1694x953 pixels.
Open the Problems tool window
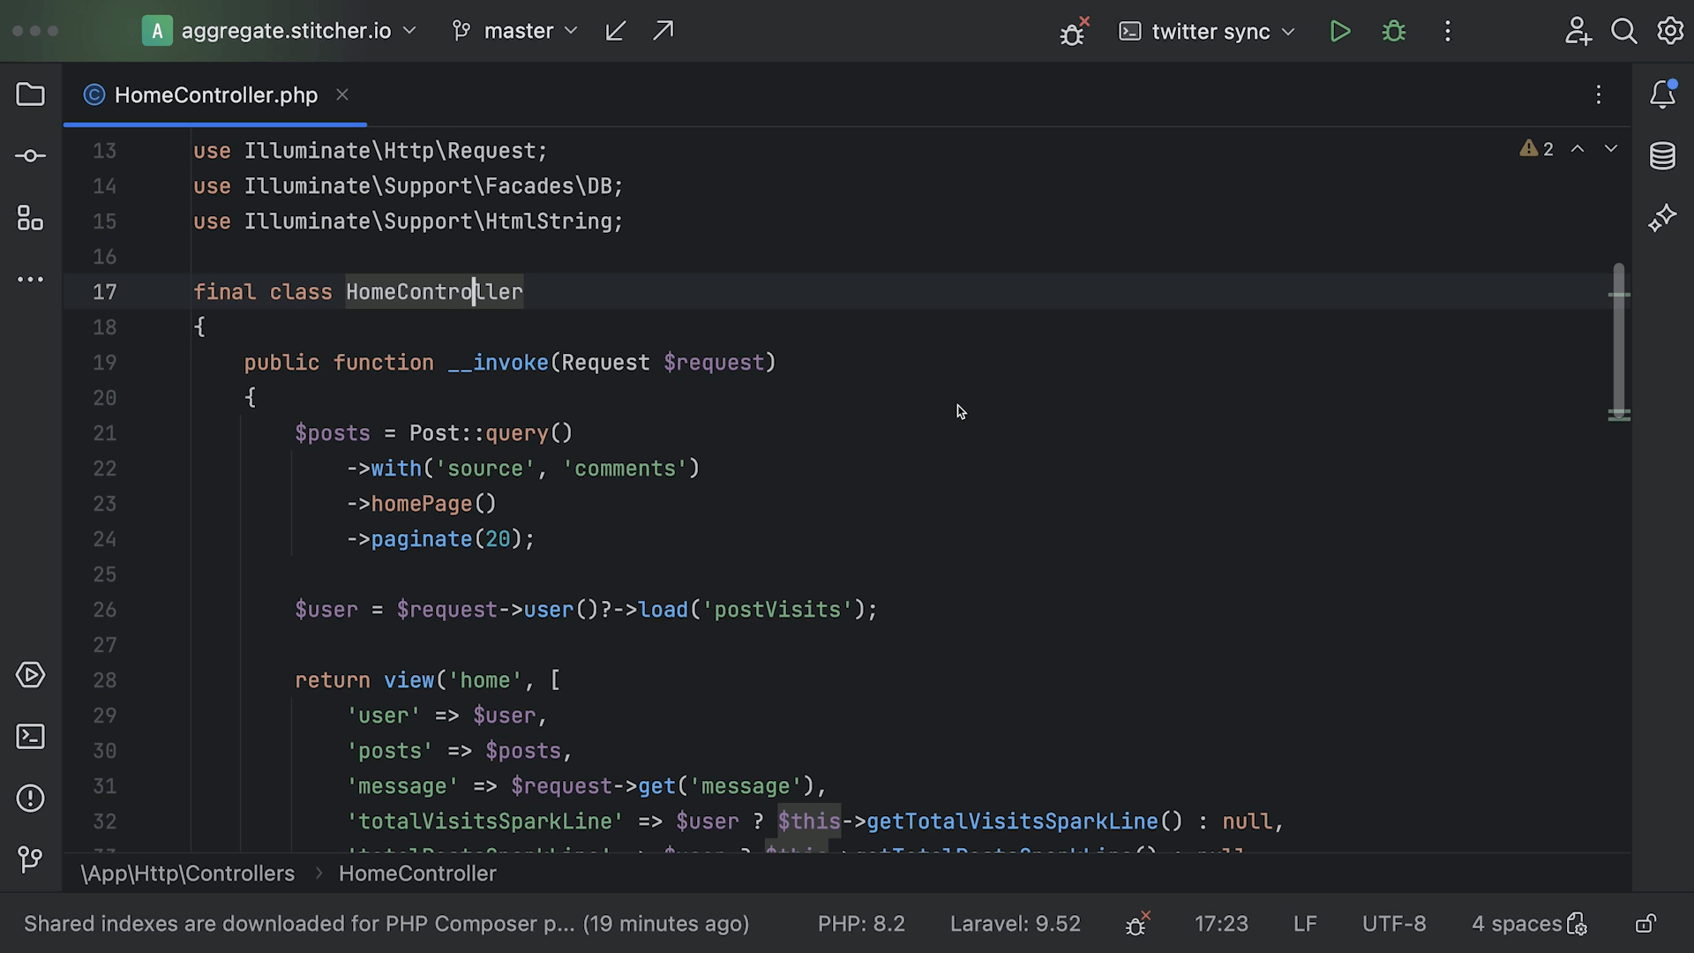coord(30,799)
